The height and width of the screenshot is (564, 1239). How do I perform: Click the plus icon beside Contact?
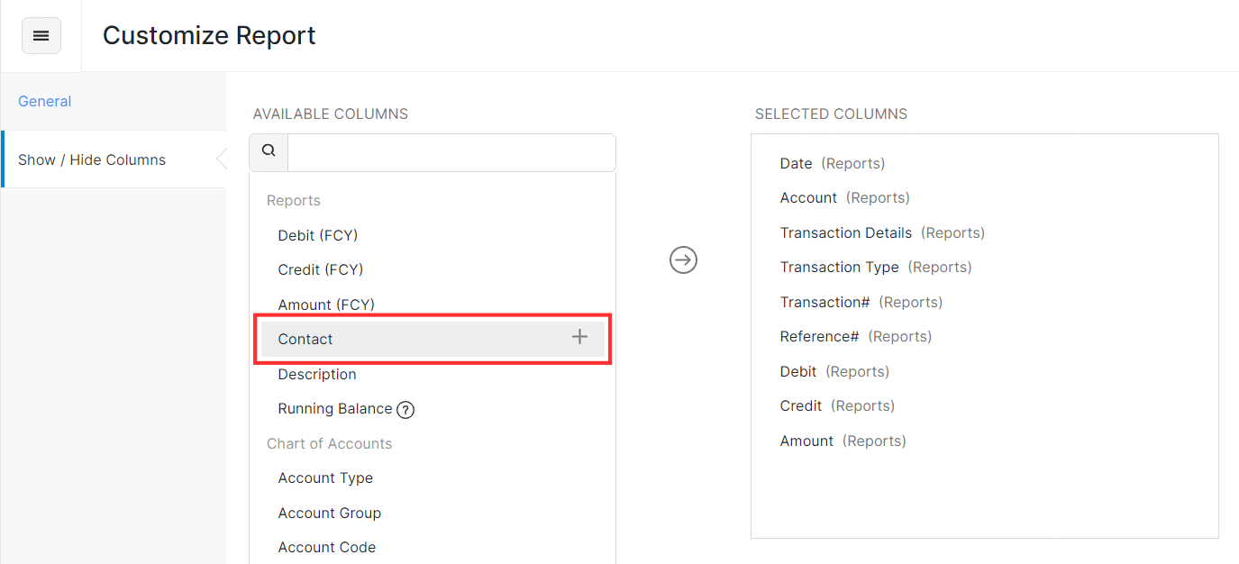[579, 338]
